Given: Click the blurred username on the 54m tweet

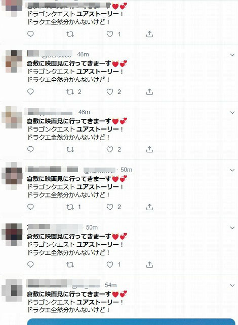Looking at the screenshot, I should [63, 283].
